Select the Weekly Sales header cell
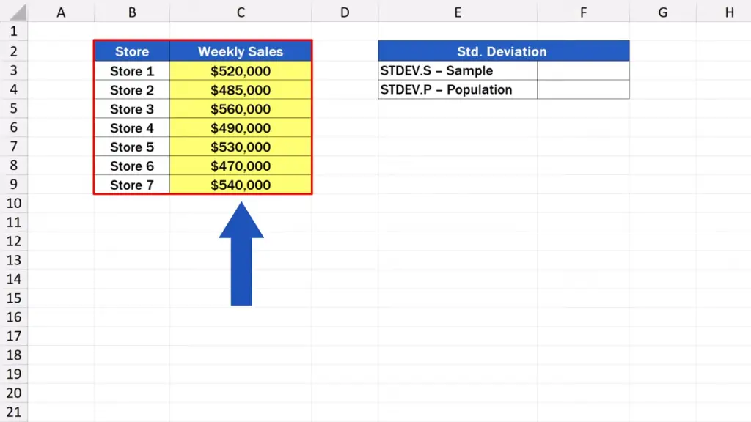 (x=241, y=52)
